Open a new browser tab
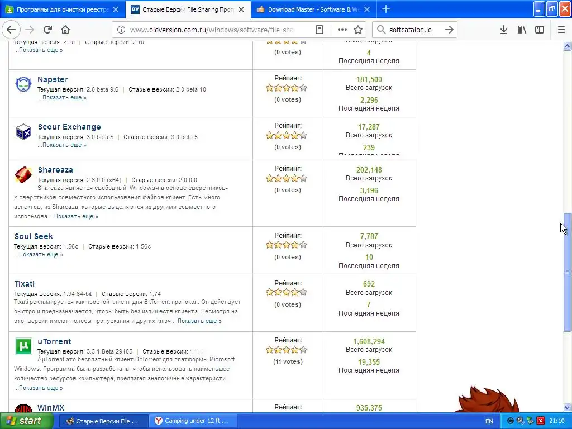This screenshot has width=572, height=429. tap(386, 9)
